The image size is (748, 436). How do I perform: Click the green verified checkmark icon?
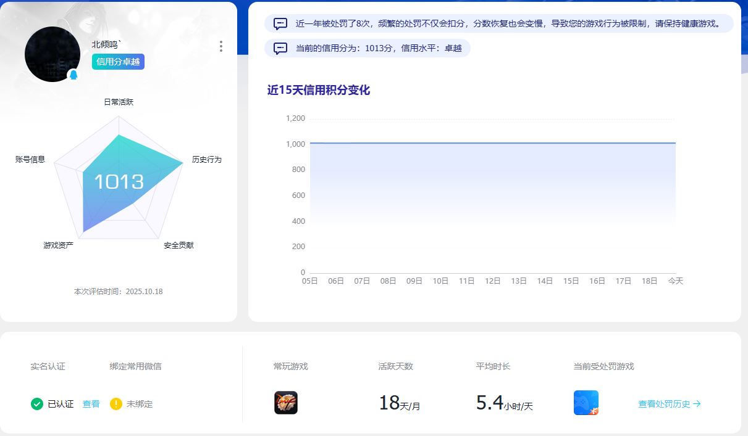[x=37, y=404]
